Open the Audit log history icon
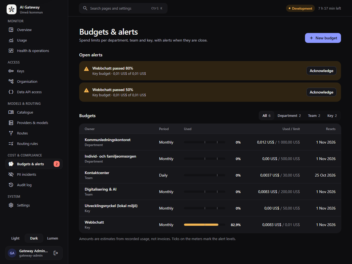Image resolution: width=352 pixels, height=264 pixels. tap(11, 185)
